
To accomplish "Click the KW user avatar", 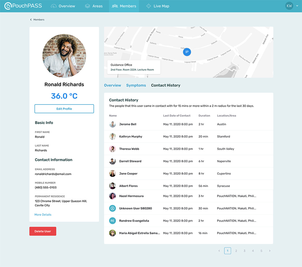I will point(289,6).
